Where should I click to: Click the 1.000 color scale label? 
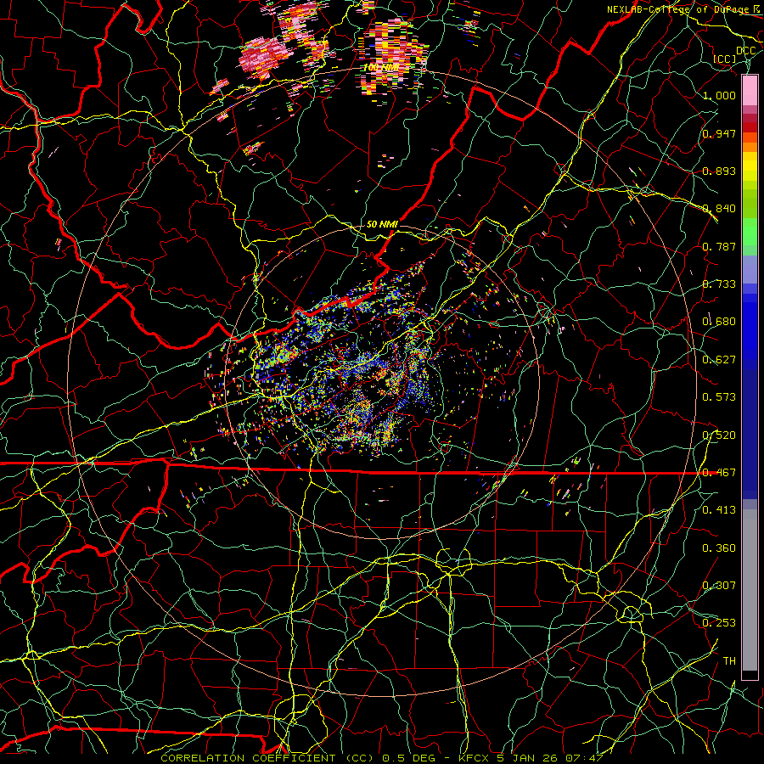point(719,95)
